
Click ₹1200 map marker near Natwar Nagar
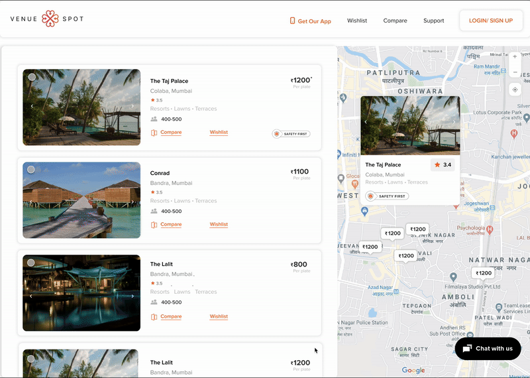(484, 273)
